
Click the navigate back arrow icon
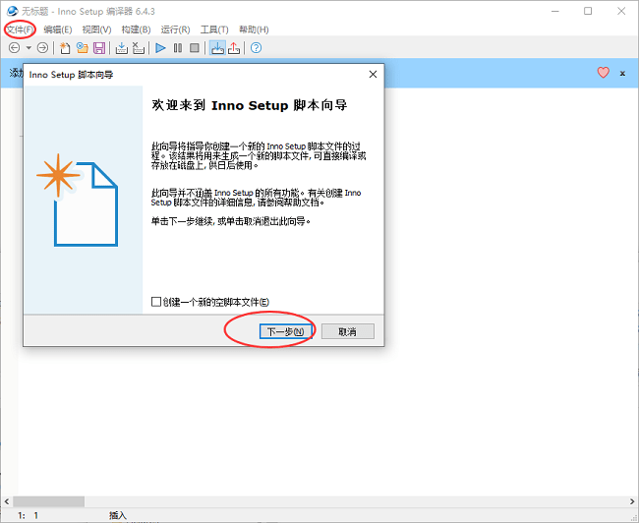coord(15,48)
